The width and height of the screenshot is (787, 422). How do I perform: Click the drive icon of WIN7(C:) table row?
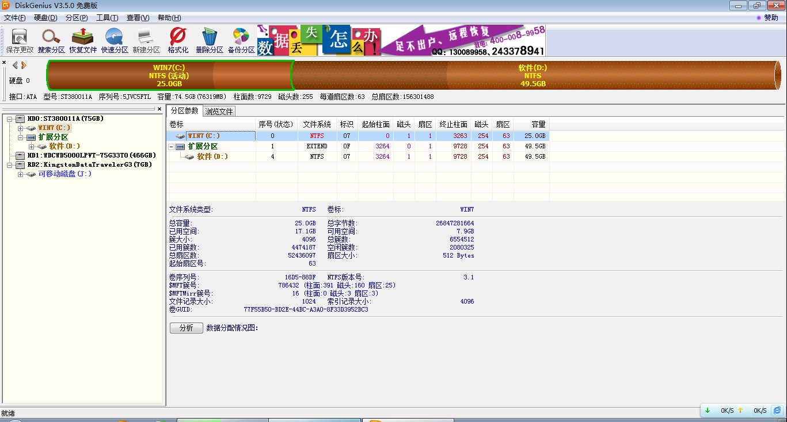(x=181, y=136)
